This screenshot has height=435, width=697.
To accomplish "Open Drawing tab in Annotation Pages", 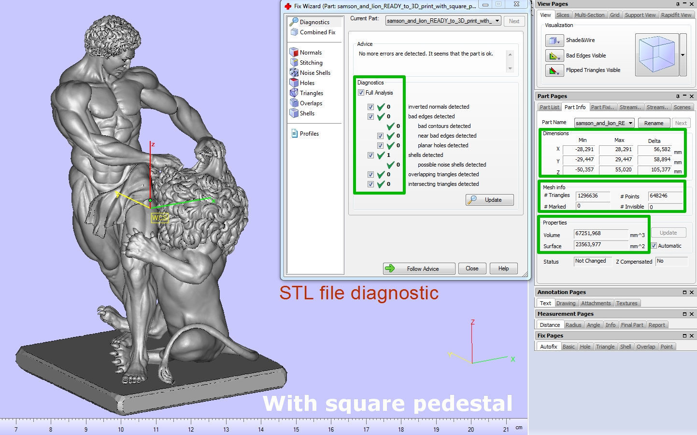I will tap(566, 303).
